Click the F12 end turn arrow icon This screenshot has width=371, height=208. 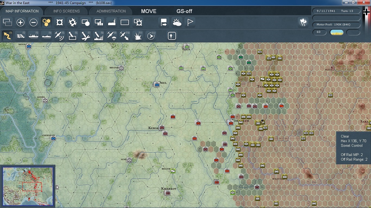(151, 36)
